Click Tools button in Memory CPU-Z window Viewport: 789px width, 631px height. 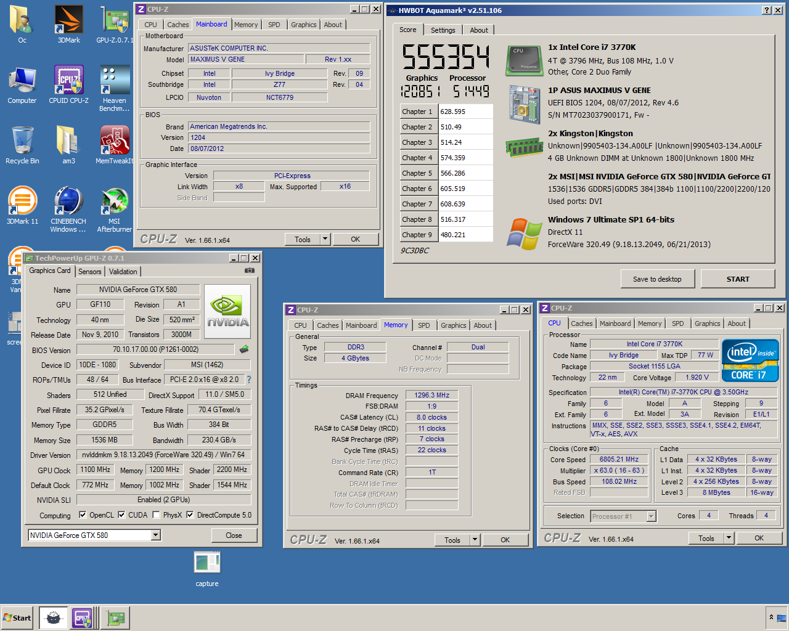click(x=452, y=540)
